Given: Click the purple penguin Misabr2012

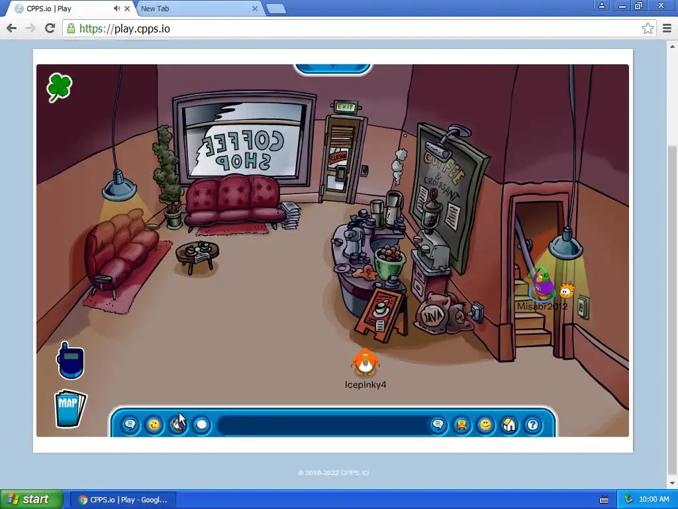Looking at the screenshot, I should click(x=542, y=284).
